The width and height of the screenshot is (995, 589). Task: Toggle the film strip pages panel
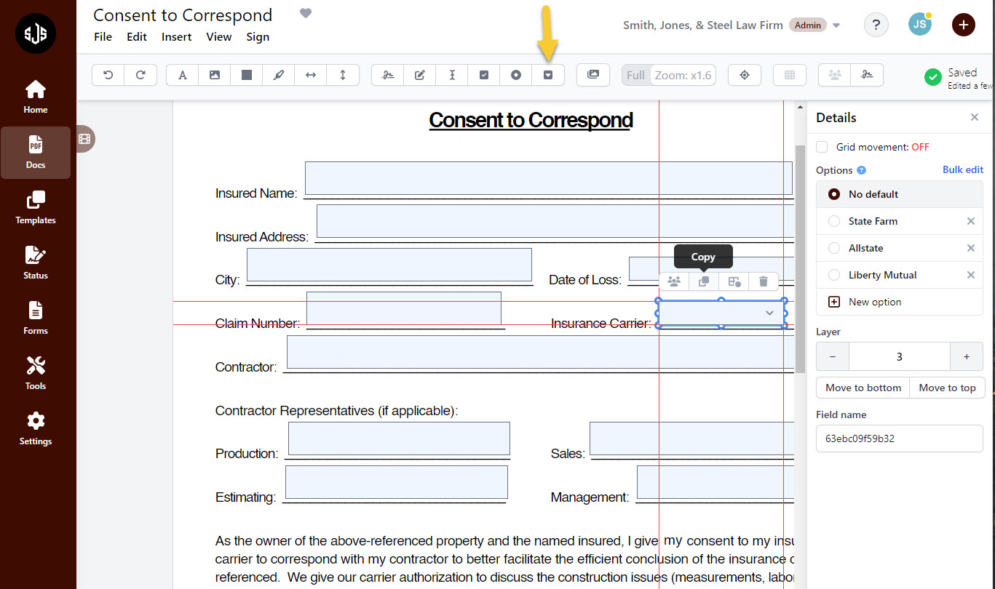pos(85,138)
